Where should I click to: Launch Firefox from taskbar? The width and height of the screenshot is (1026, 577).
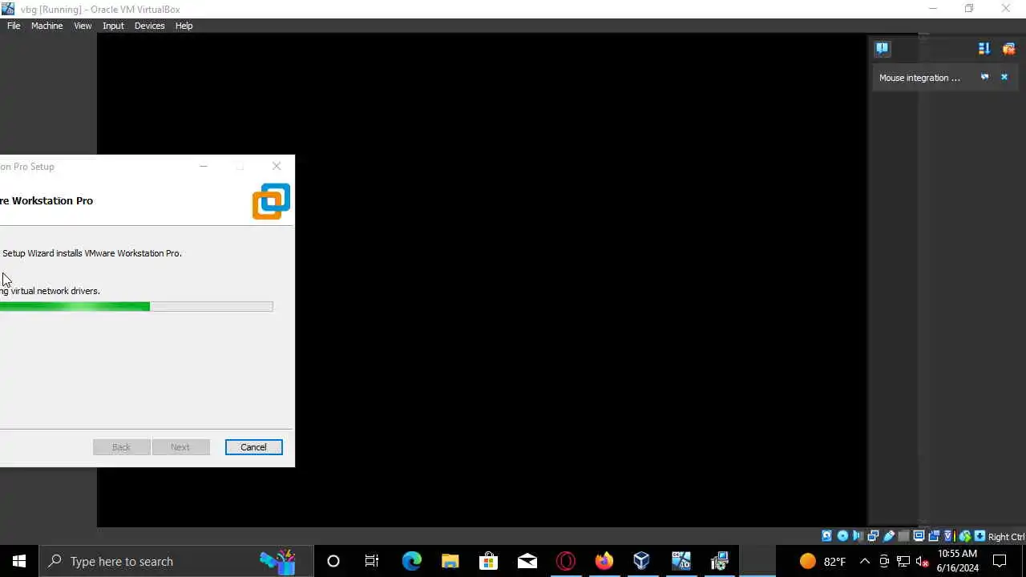(604, 561)
